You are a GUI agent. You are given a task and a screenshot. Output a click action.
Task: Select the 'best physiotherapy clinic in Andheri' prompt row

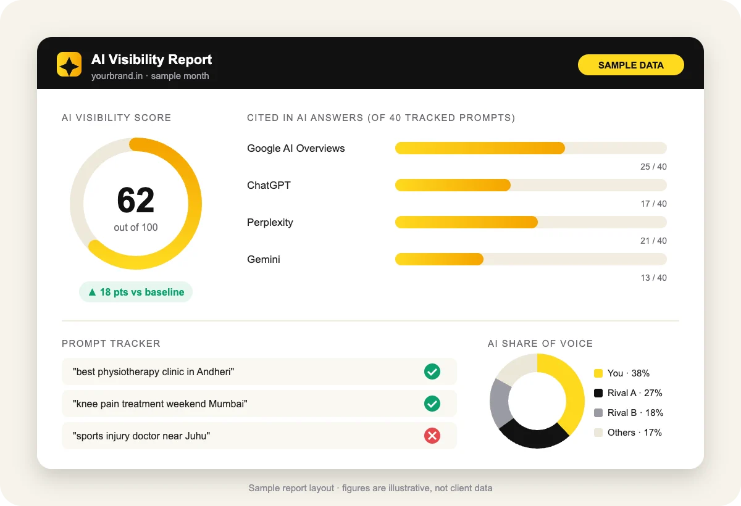[x=259, y=371]
